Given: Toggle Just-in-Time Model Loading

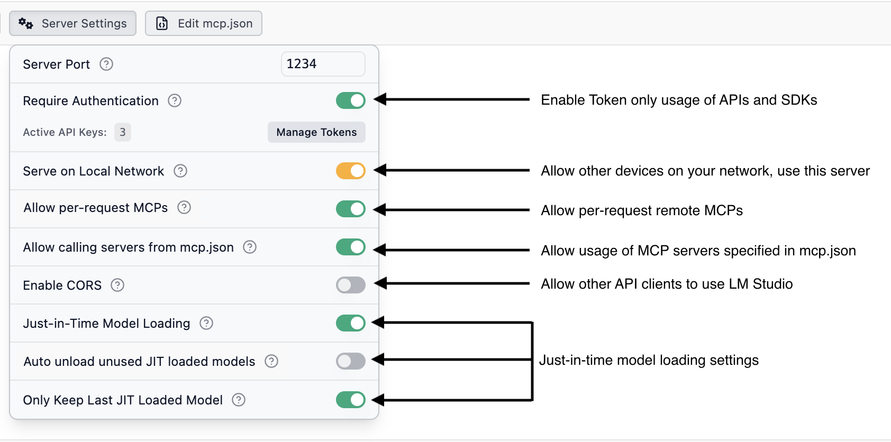Looking at the screenshot, I should point(350,323).
